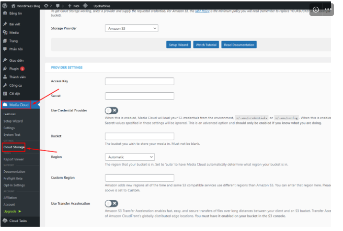Click the Cloud Tasks gear icon
The height and width of the screenshot is (231, 343).
(5, 221)
